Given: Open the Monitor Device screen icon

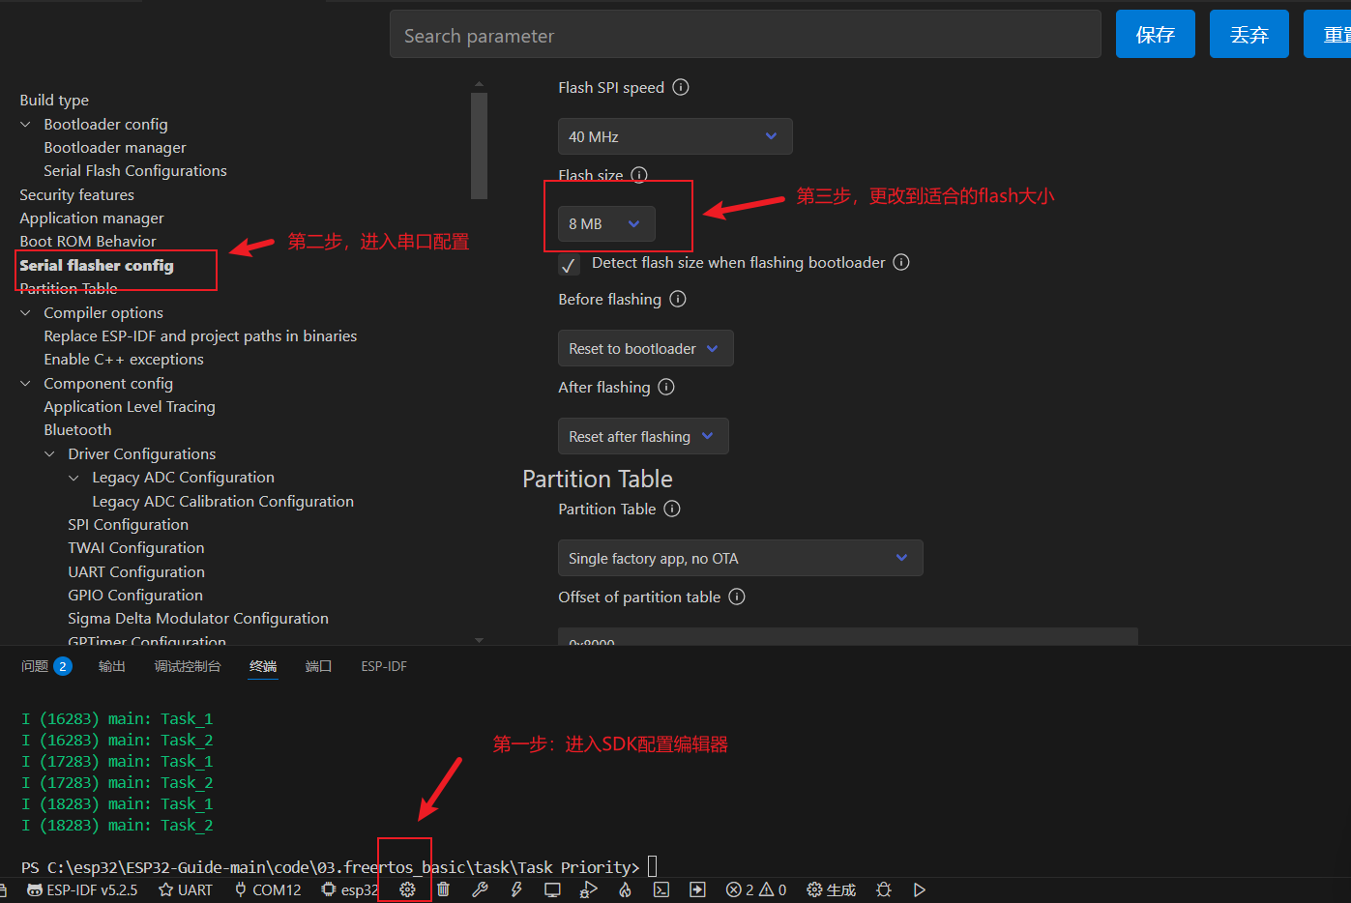Looking at the screenshot, I should 552,889.
